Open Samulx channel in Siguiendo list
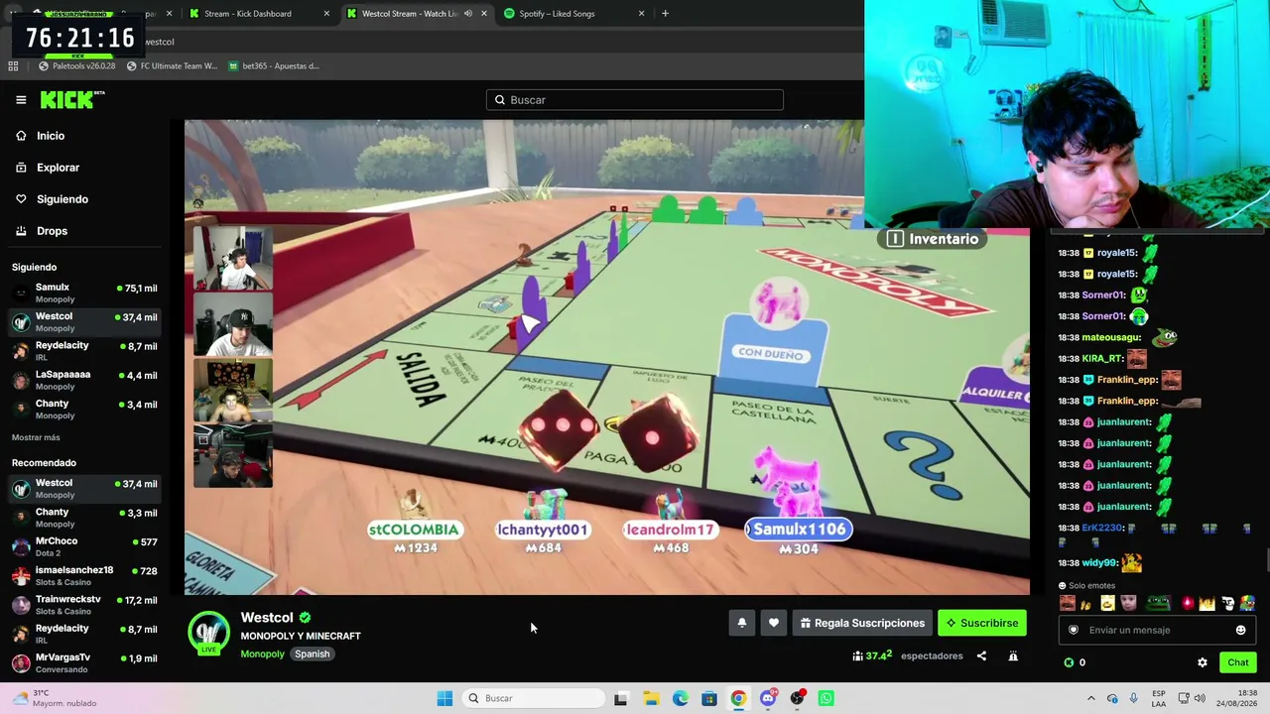Image resolution: width=1270 pixels, height=714 pixels. point(83,293)
